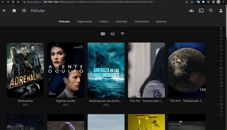Open the SyncPlay group icon
The height and width of the screenshot is (130, 227).
point(191,11)
